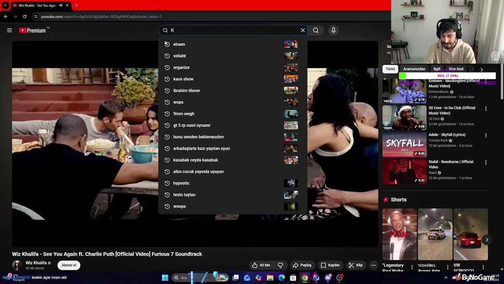Viewport: 504px width, 284px height.
Task: Choose 'gt 5 rp nasıl oynanır' suggestion
Action: pyautogui.click(x=233, y=125)
